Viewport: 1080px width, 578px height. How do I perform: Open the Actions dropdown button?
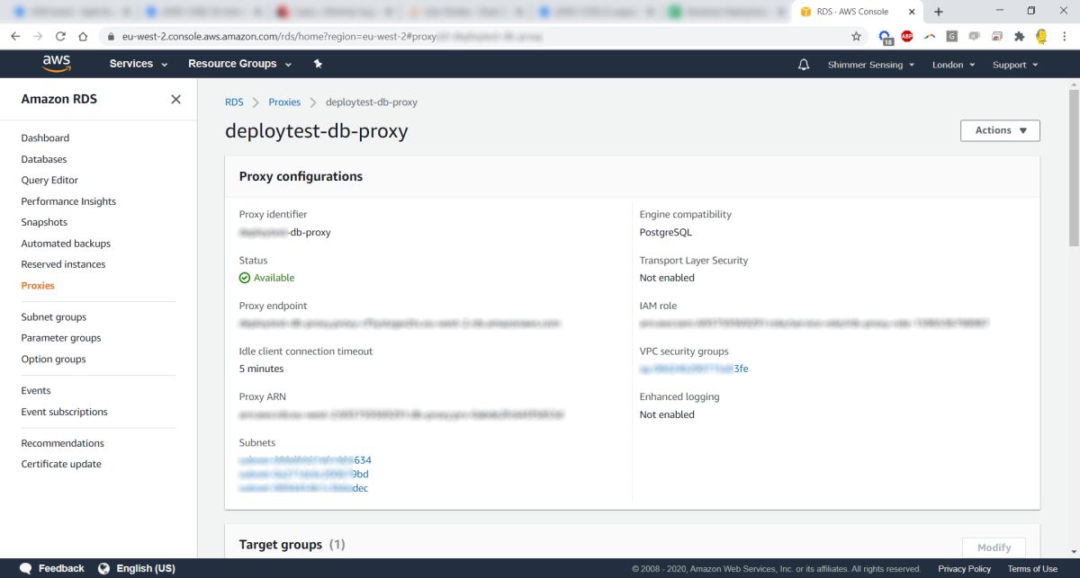[x=1000, y=130]
